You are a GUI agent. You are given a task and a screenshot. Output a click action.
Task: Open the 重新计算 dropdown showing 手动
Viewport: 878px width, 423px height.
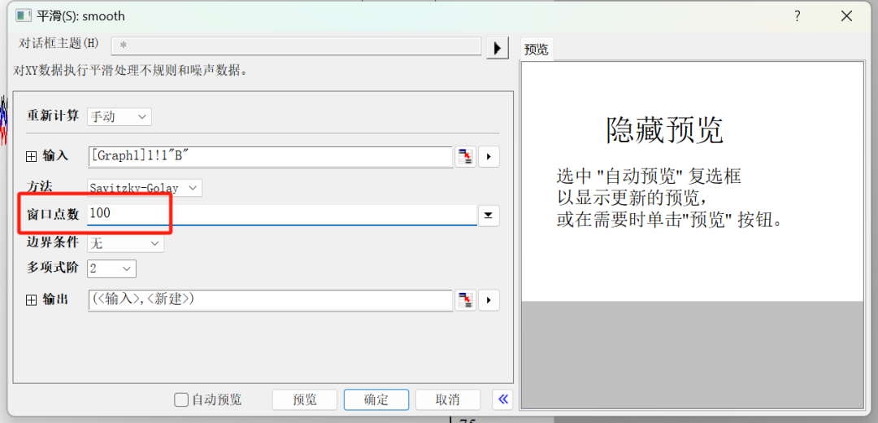point(120,116)
